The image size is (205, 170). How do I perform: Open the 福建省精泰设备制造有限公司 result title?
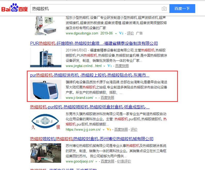(94, 43)
